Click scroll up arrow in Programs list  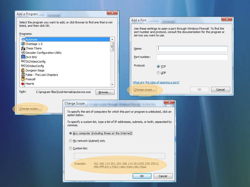pyautogui.click(x=112, y=39)
